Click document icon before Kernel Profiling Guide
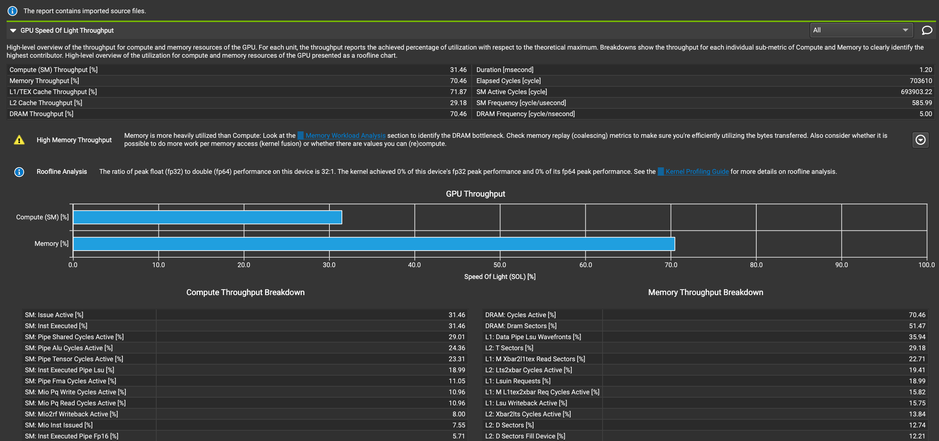Viewport: 939px width, 441px height. (661, 171)
